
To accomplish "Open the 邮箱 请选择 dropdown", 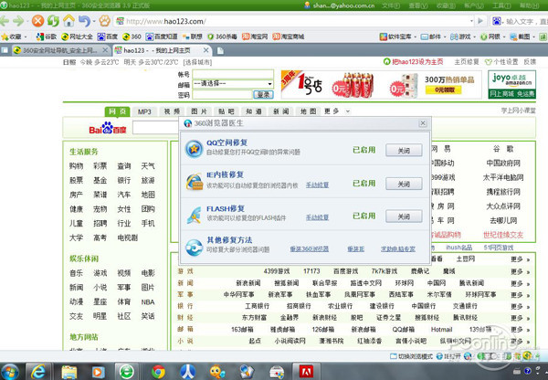I will coord(221,84).
